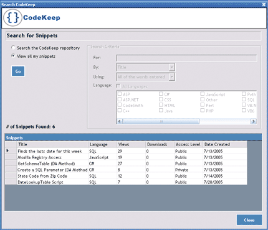
Task: Check the C++ language checkbox
Action: click(x=120, y=110)
